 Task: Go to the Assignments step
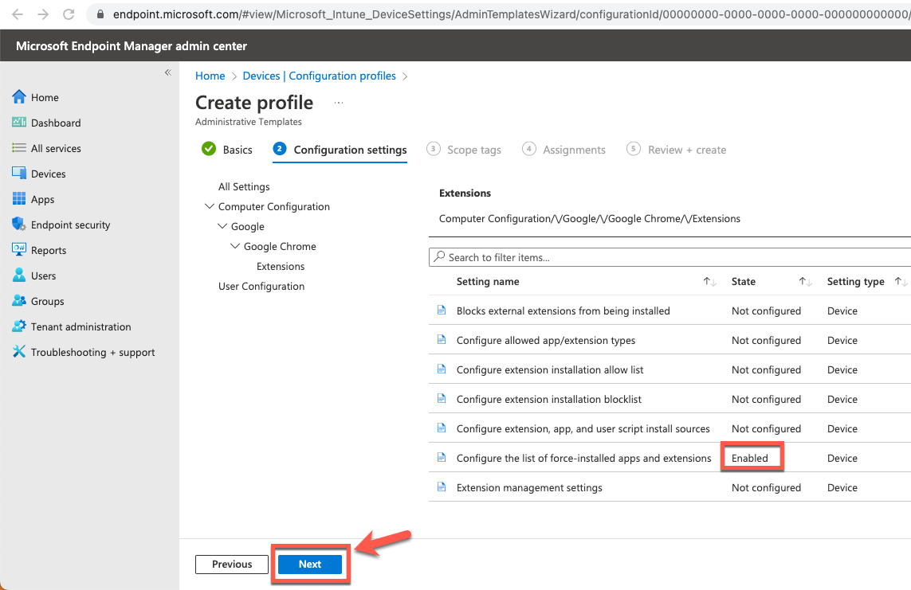tap(563, 150)
